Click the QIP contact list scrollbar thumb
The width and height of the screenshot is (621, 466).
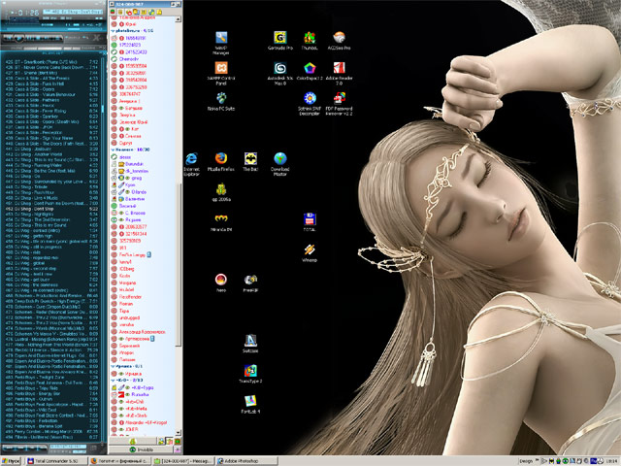[178, 265]
